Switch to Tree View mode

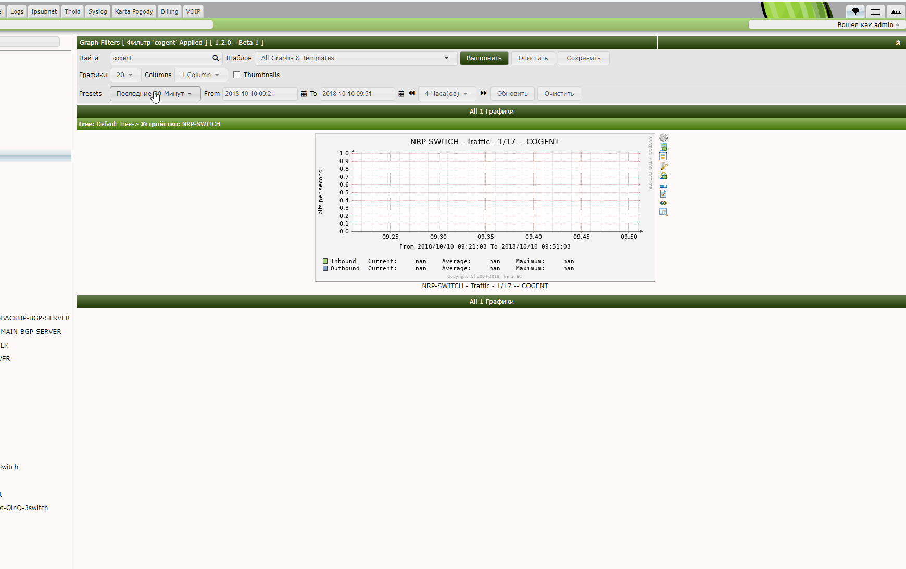coord(855,11)
